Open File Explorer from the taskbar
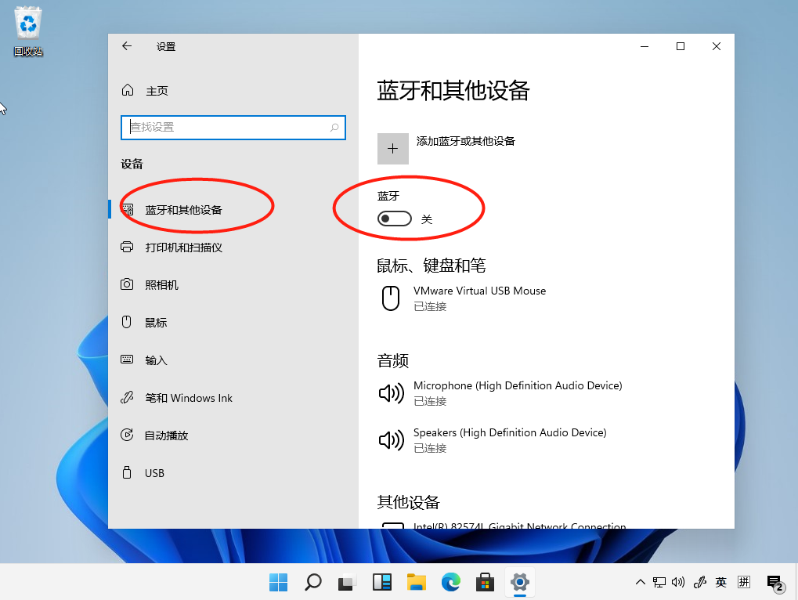This screenshot has width=798, height=600. pos(416,582)
